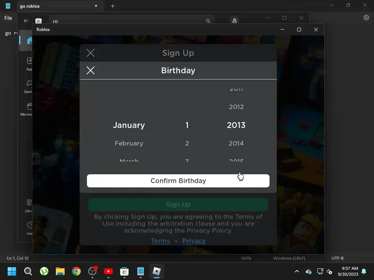Click the Microsoft Store search magnifier icon

(x=208, y=21)
